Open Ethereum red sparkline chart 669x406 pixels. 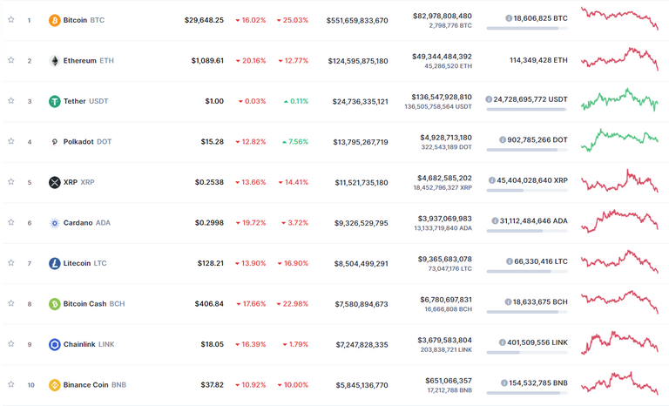pos(619,59)
